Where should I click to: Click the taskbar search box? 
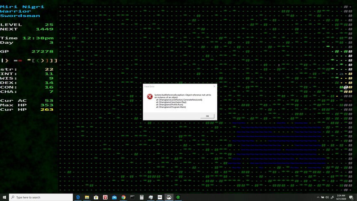tap(40, 197)
